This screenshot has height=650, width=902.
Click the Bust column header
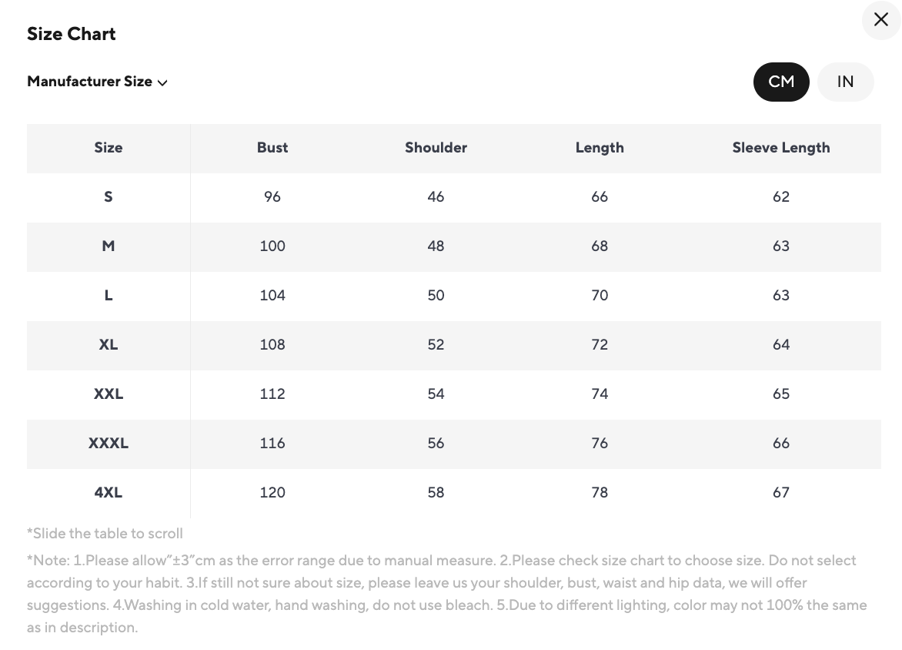click(272, 148)
